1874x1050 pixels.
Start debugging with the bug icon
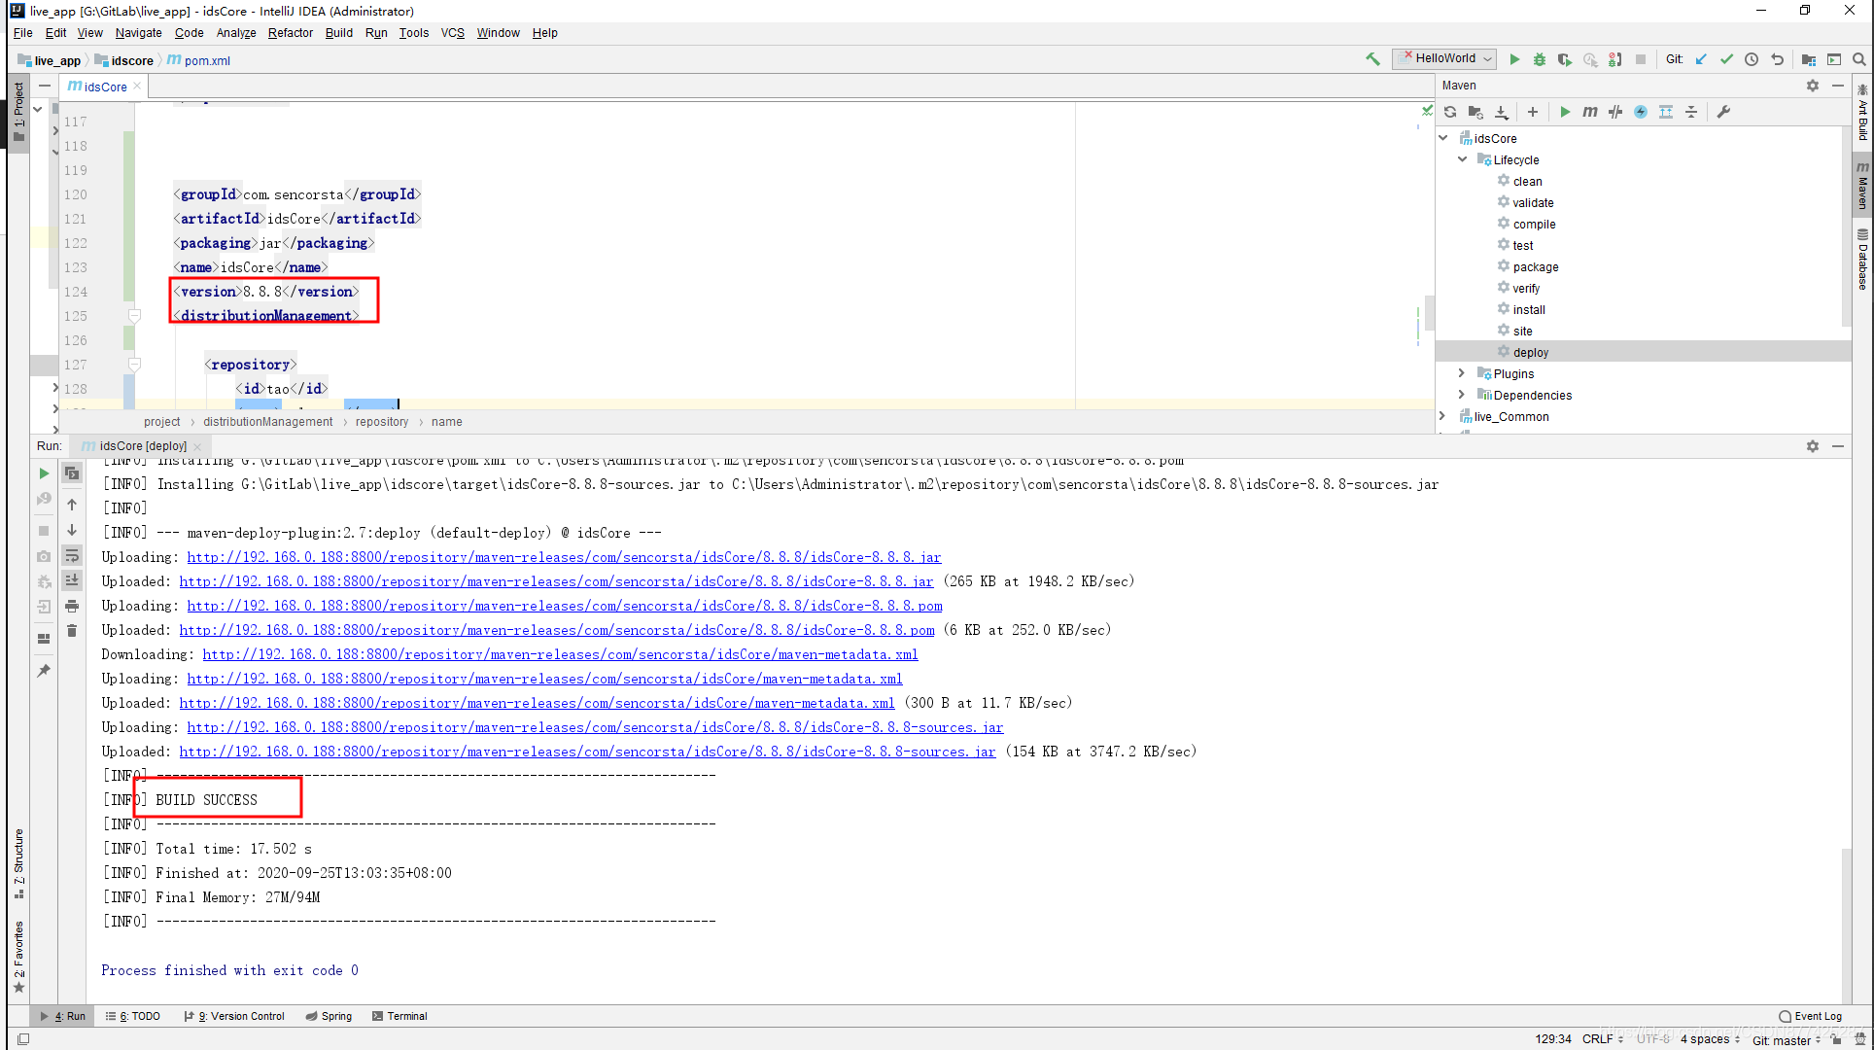(x=1540, y=59)
